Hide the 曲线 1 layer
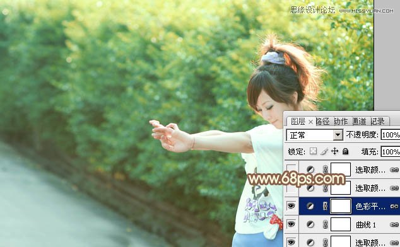This screenshot has height=247, width=400. 291,224
